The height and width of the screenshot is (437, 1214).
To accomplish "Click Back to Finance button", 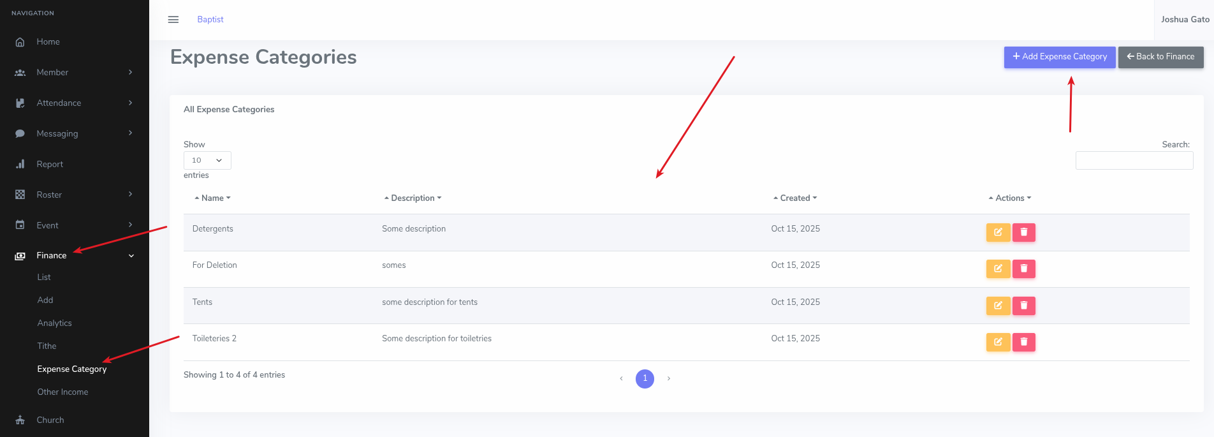I will [1160, 57].
